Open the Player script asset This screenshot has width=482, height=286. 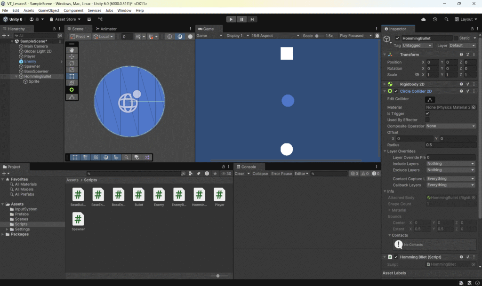219,195
